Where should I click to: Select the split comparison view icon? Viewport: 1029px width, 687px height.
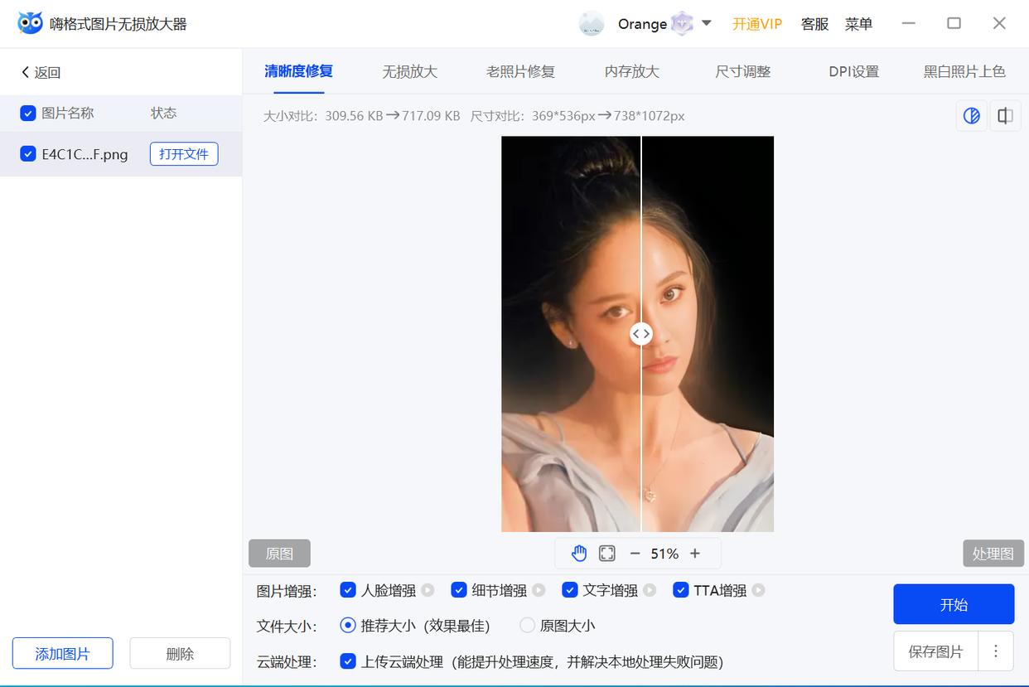971,116
